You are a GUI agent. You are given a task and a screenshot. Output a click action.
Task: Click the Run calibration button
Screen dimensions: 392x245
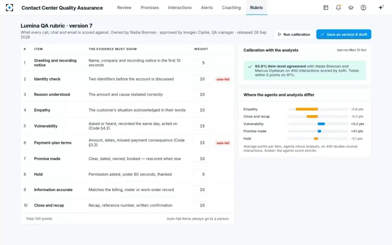coord(294,34)
